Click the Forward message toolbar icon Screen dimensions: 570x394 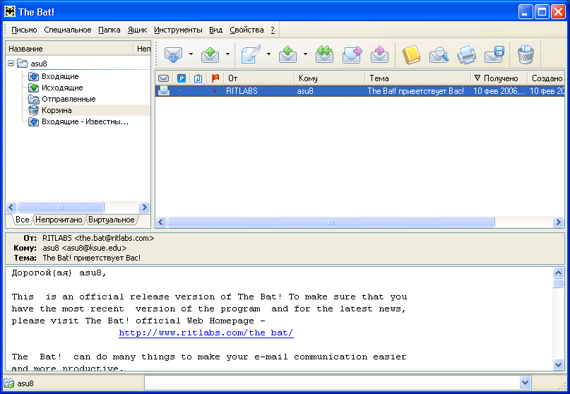tap(352, 54)
